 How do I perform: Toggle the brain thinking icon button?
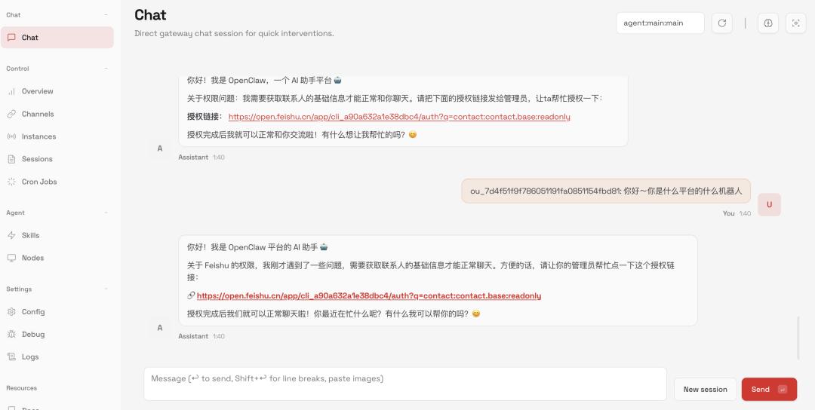click(x=768, y=23)
